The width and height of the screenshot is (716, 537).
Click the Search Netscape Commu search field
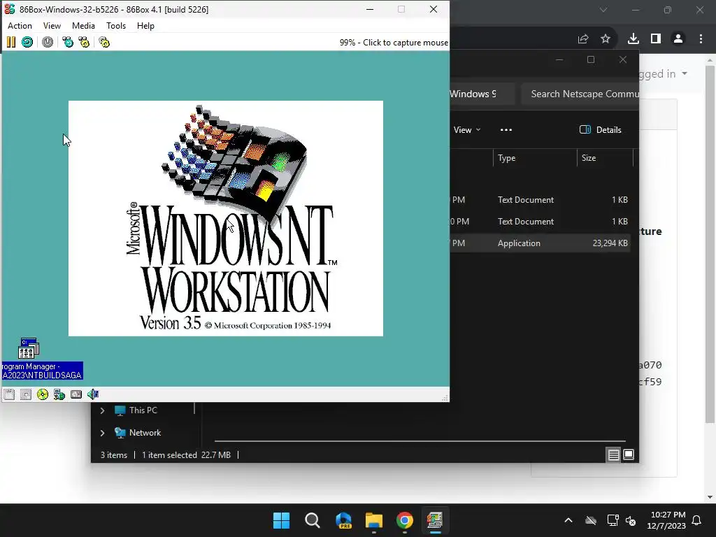(x=580, y=94)
